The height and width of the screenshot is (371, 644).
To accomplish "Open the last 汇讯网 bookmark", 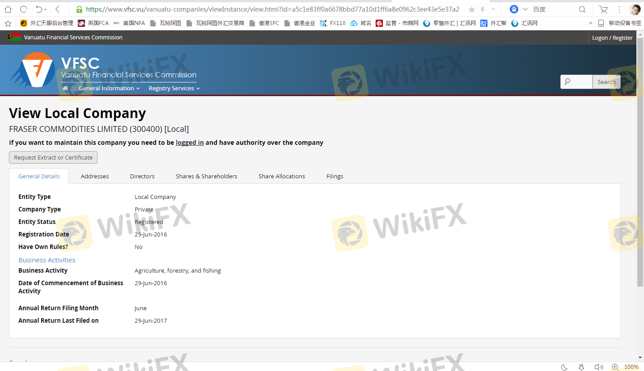I will coord(524,23).
